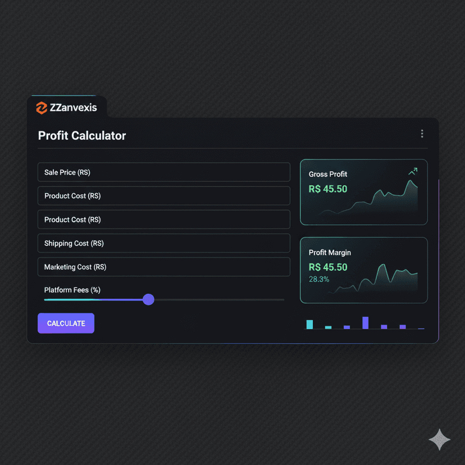Viewport: 465px width, 465px height.
Task: Click the upper Product Cost (R$) field
Action: click(x=163, y=196)
